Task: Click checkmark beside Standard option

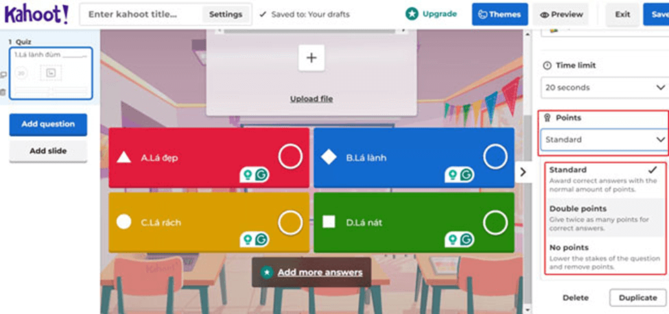Action: click(x=652, y=170)
